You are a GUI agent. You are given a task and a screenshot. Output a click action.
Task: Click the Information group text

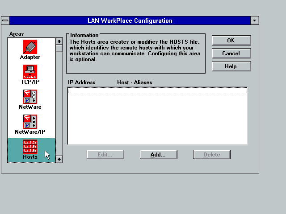(135, 50)
